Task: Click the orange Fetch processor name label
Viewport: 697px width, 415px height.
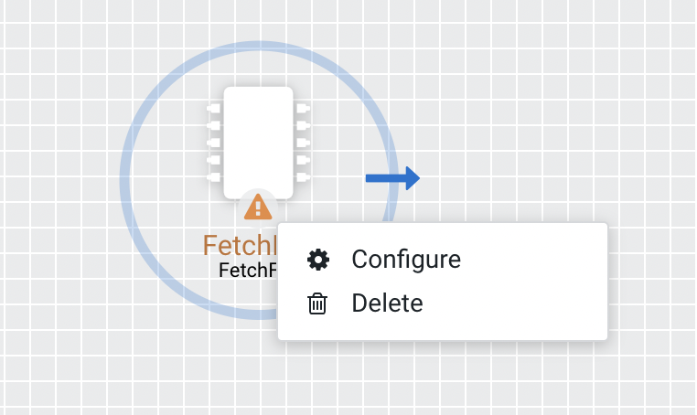Action: point(239,245)
